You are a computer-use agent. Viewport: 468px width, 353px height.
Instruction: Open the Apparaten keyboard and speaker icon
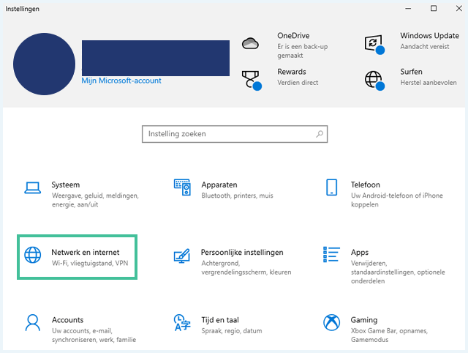click(182, 187)
